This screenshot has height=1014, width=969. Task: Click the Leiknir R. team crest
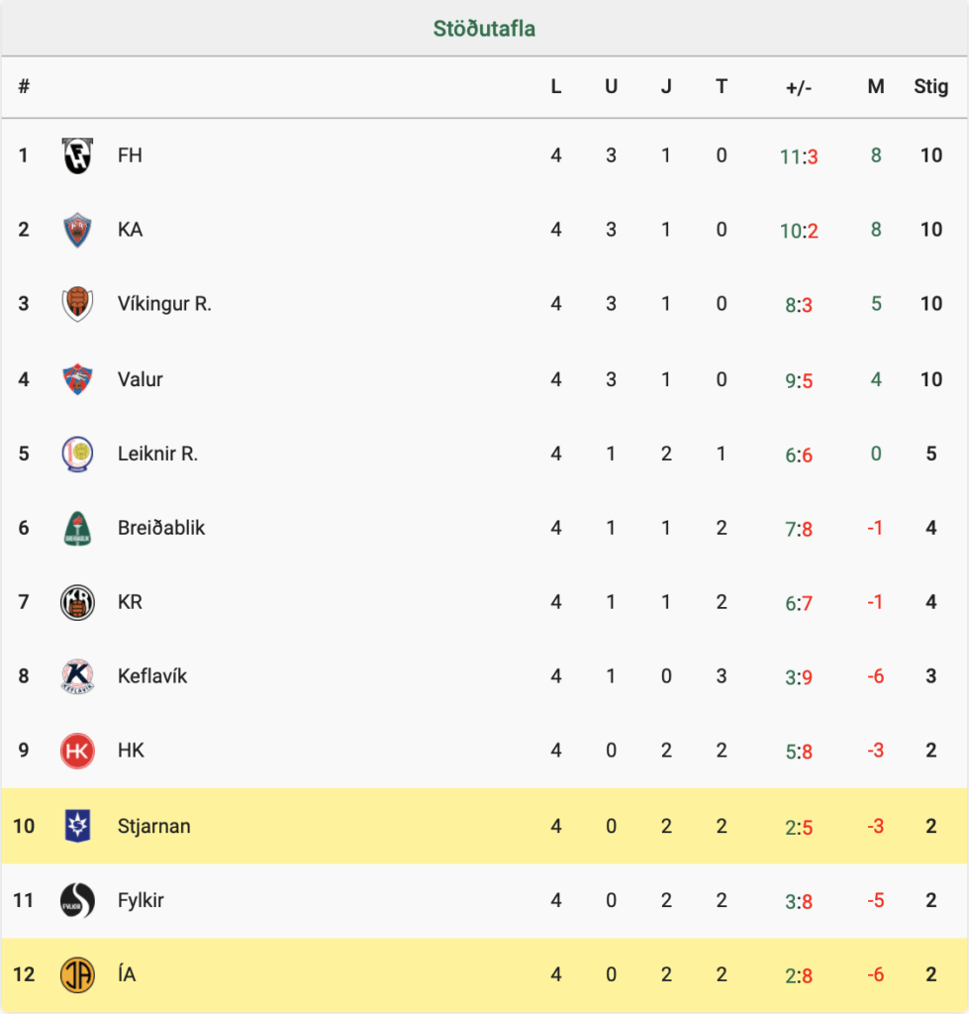click(x=77, y=454)
